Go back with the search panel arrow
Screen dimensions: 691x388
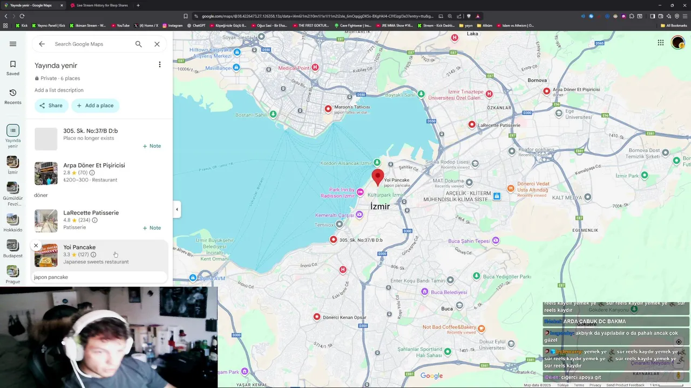(x=42, y=44)
